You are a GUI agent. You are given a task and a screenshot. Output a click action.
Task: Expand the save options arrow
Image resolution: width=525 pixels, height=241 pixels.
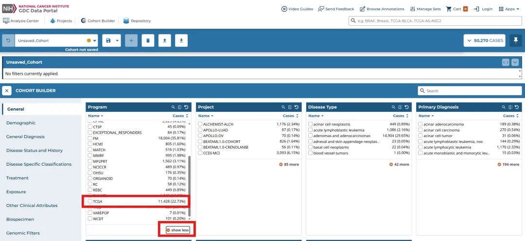(117, 40)
